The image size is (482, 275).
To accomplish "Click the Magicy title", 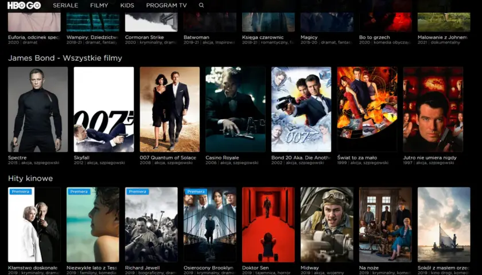I will coord(309,37).
